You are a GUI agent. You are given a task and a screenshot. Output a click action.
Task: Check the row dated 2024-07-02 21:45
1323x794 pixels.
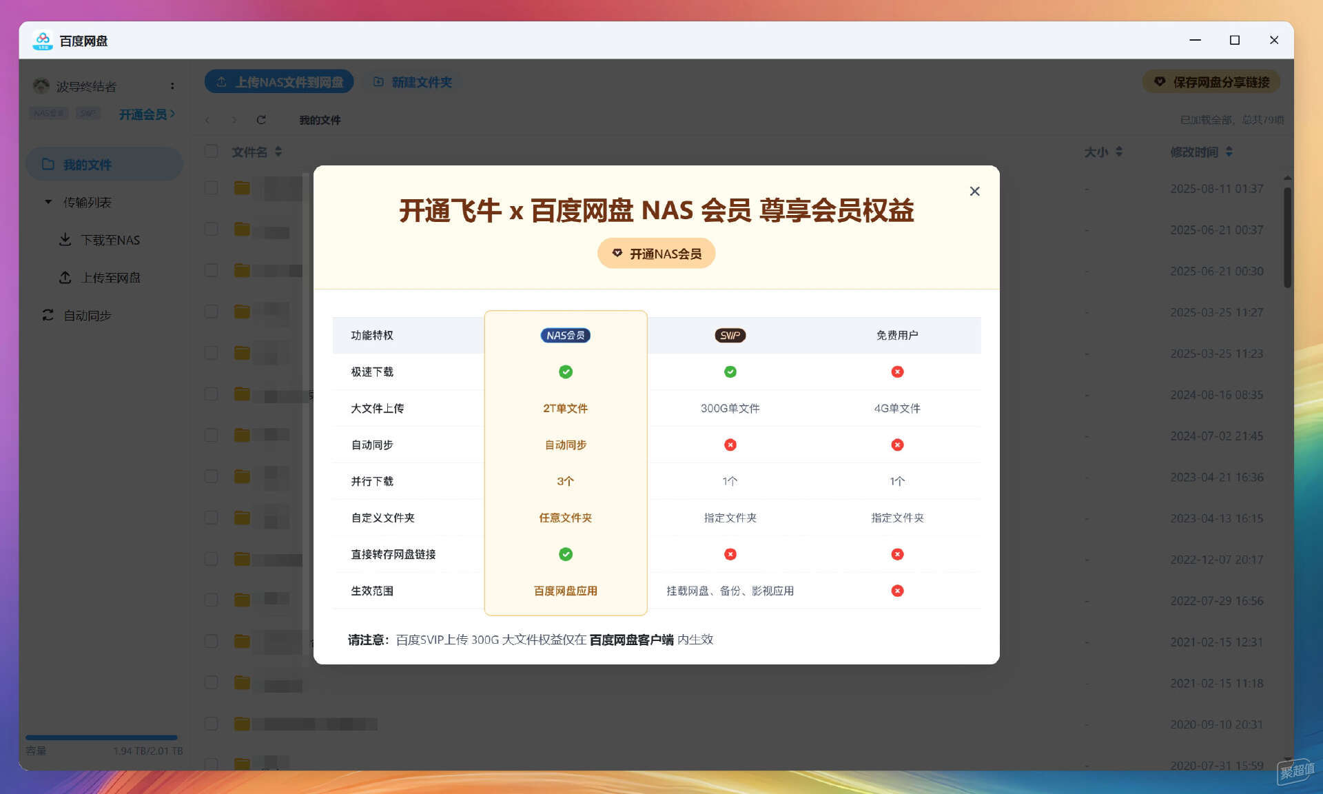pyautogui.click(x=212, y=436)
